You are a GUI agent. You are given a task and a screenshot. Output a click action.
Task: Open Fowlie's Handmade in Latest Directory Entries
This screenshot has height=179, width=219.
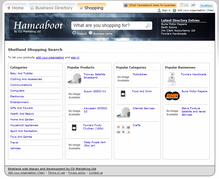[174, 34]
